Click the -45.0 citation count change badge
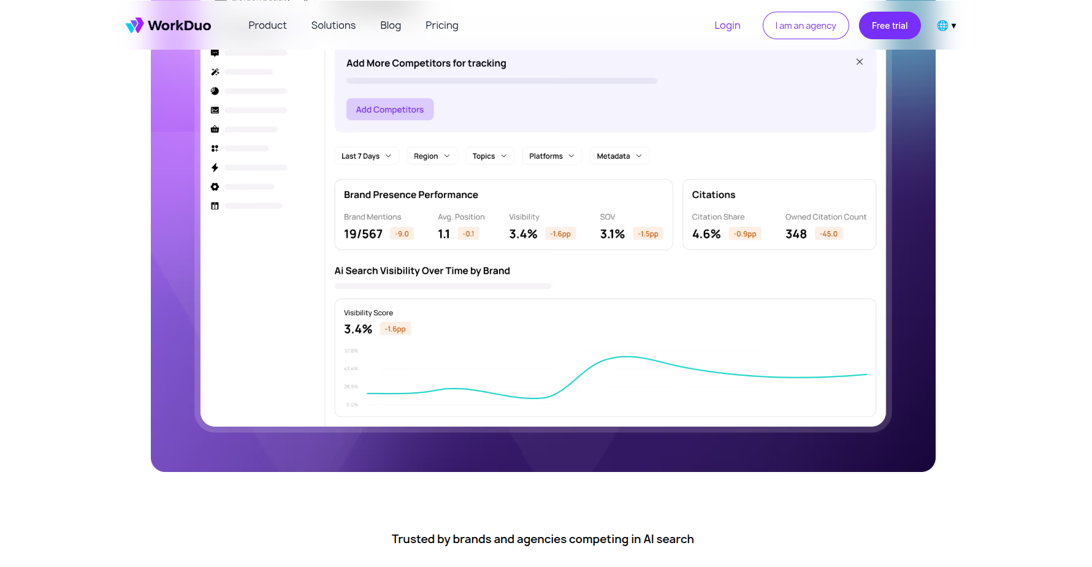1092x567 pixels. coord(829,234)
